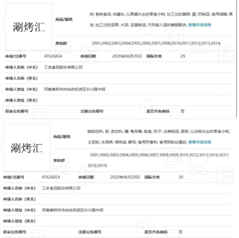Open 查看详细信息 link in class 29 record
The image size is (239, 238).
pyautogui.click(x=199, y=25)
